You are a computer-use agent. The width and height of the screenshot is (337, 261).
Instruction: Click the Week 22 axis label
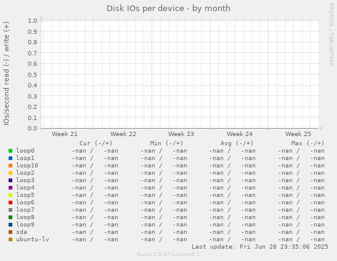point(123,134)
